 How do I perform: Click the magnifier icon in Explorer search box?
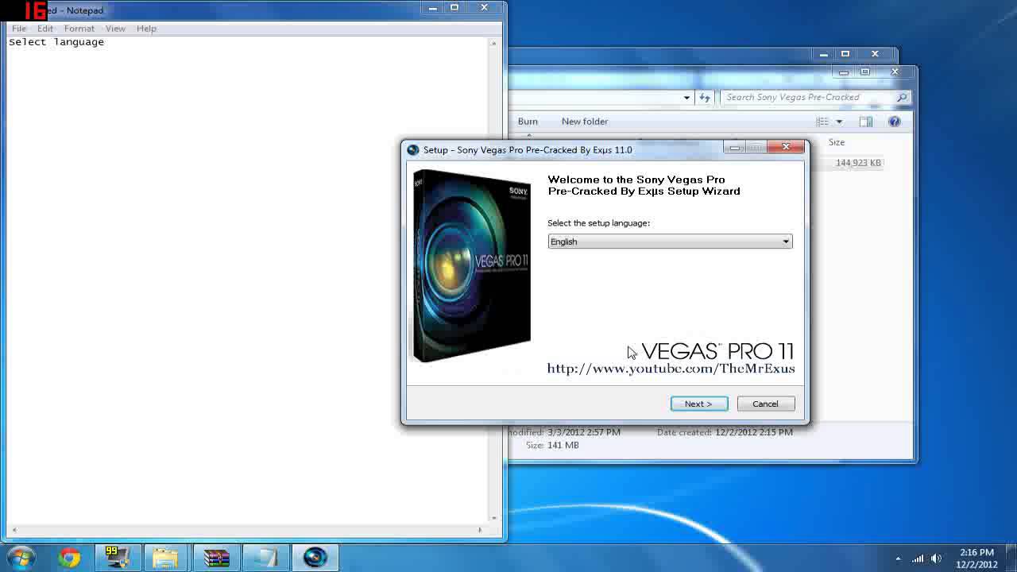click(x=902, y=98)
